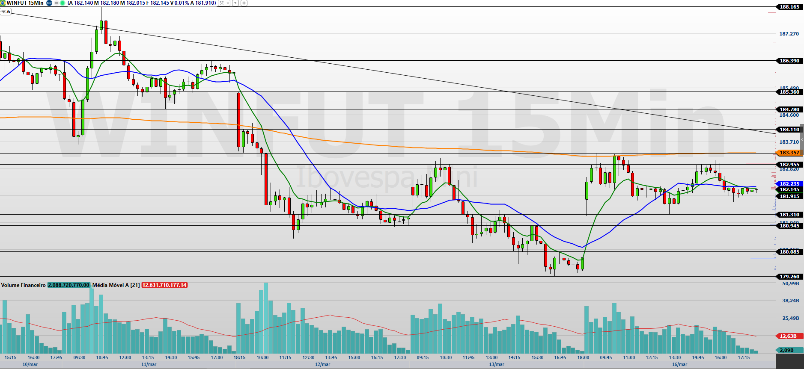This screenshot has height=369, width=804.
Task: Click the 12/mar date segment on timeline
Action: tap(322, 365)
